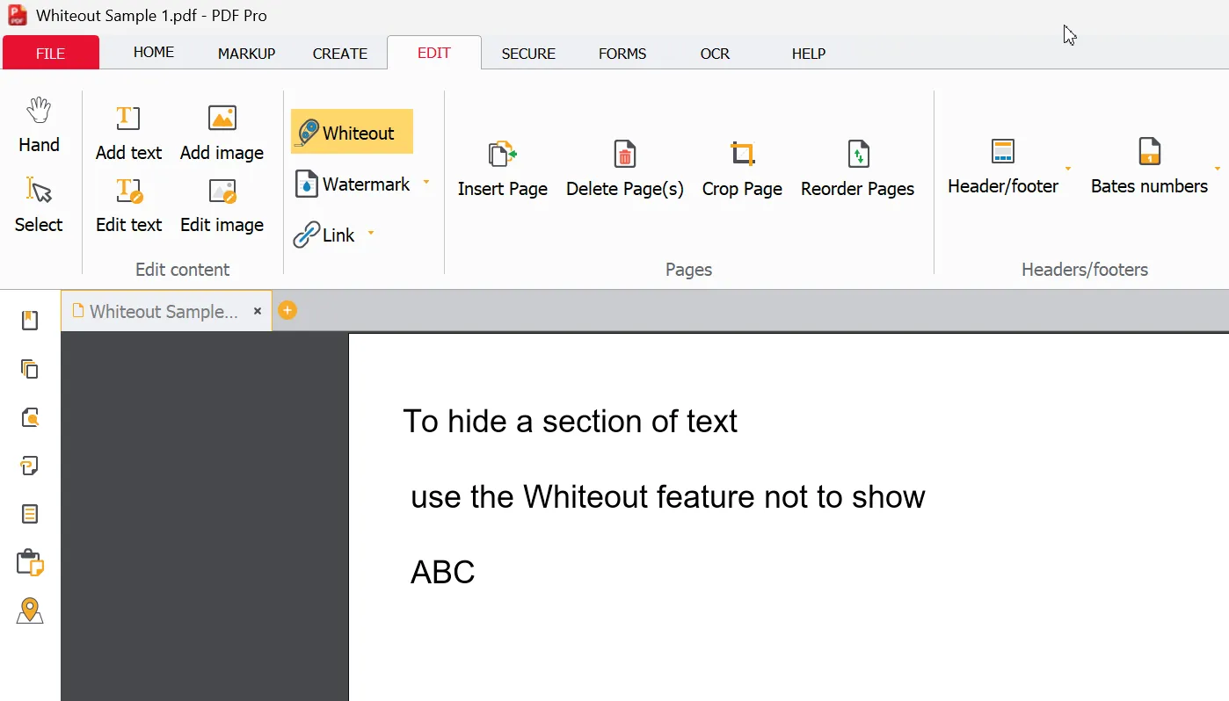This screenshot has height=701, width=1229.
Task: Choose the Add text tool
Action: click(x=128, y=134)
